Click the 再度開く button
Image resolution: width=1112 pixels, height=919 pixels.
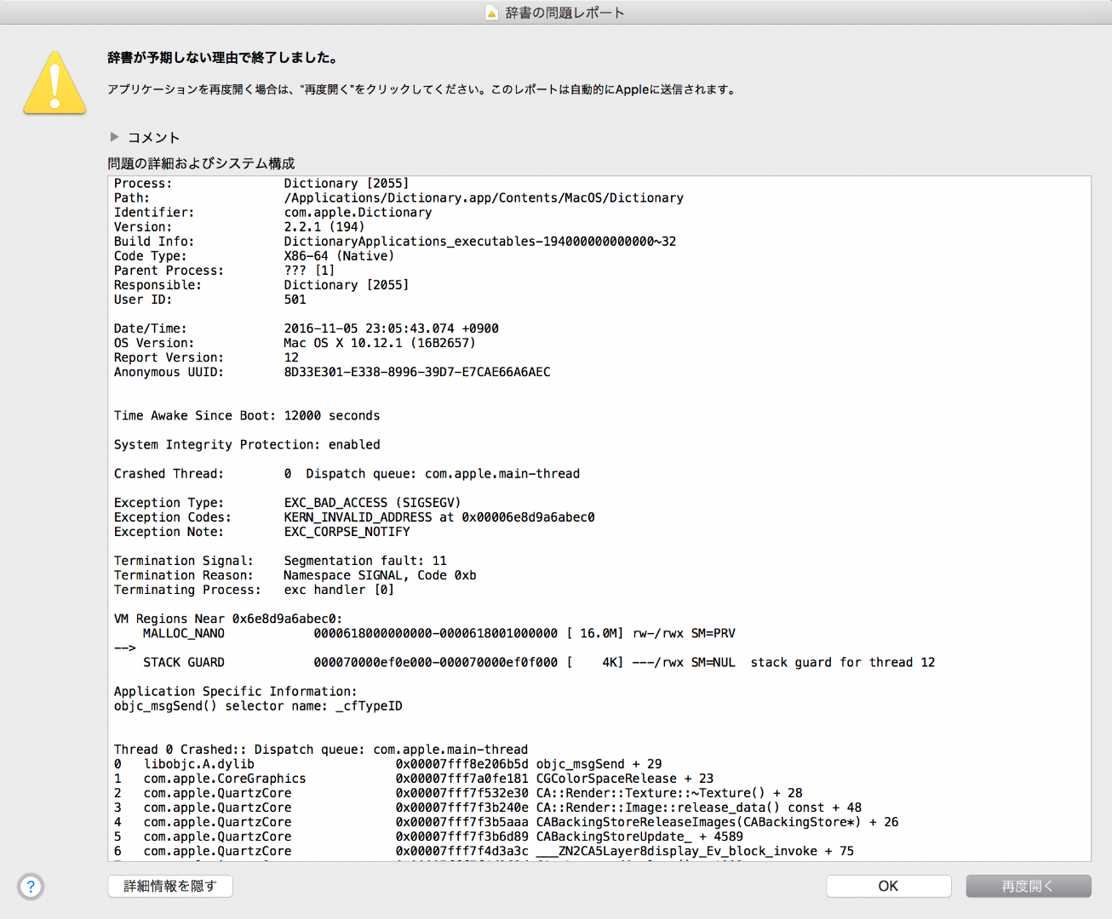click(1028, 886)
